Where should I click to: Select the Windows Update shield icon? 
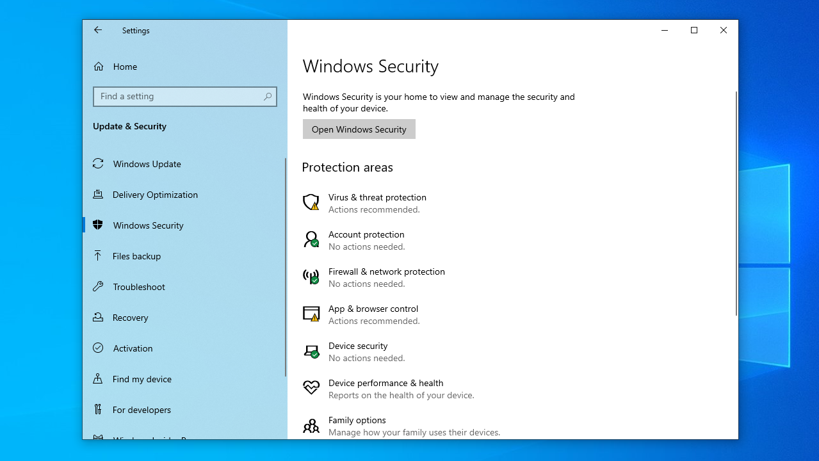tap(97, 163)
